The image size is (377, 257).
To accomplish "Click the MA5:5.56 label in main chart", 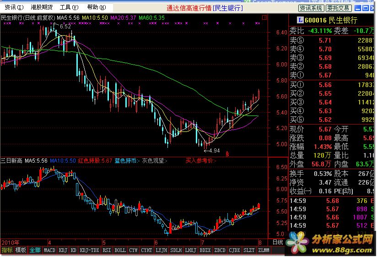I will (68, 18).
